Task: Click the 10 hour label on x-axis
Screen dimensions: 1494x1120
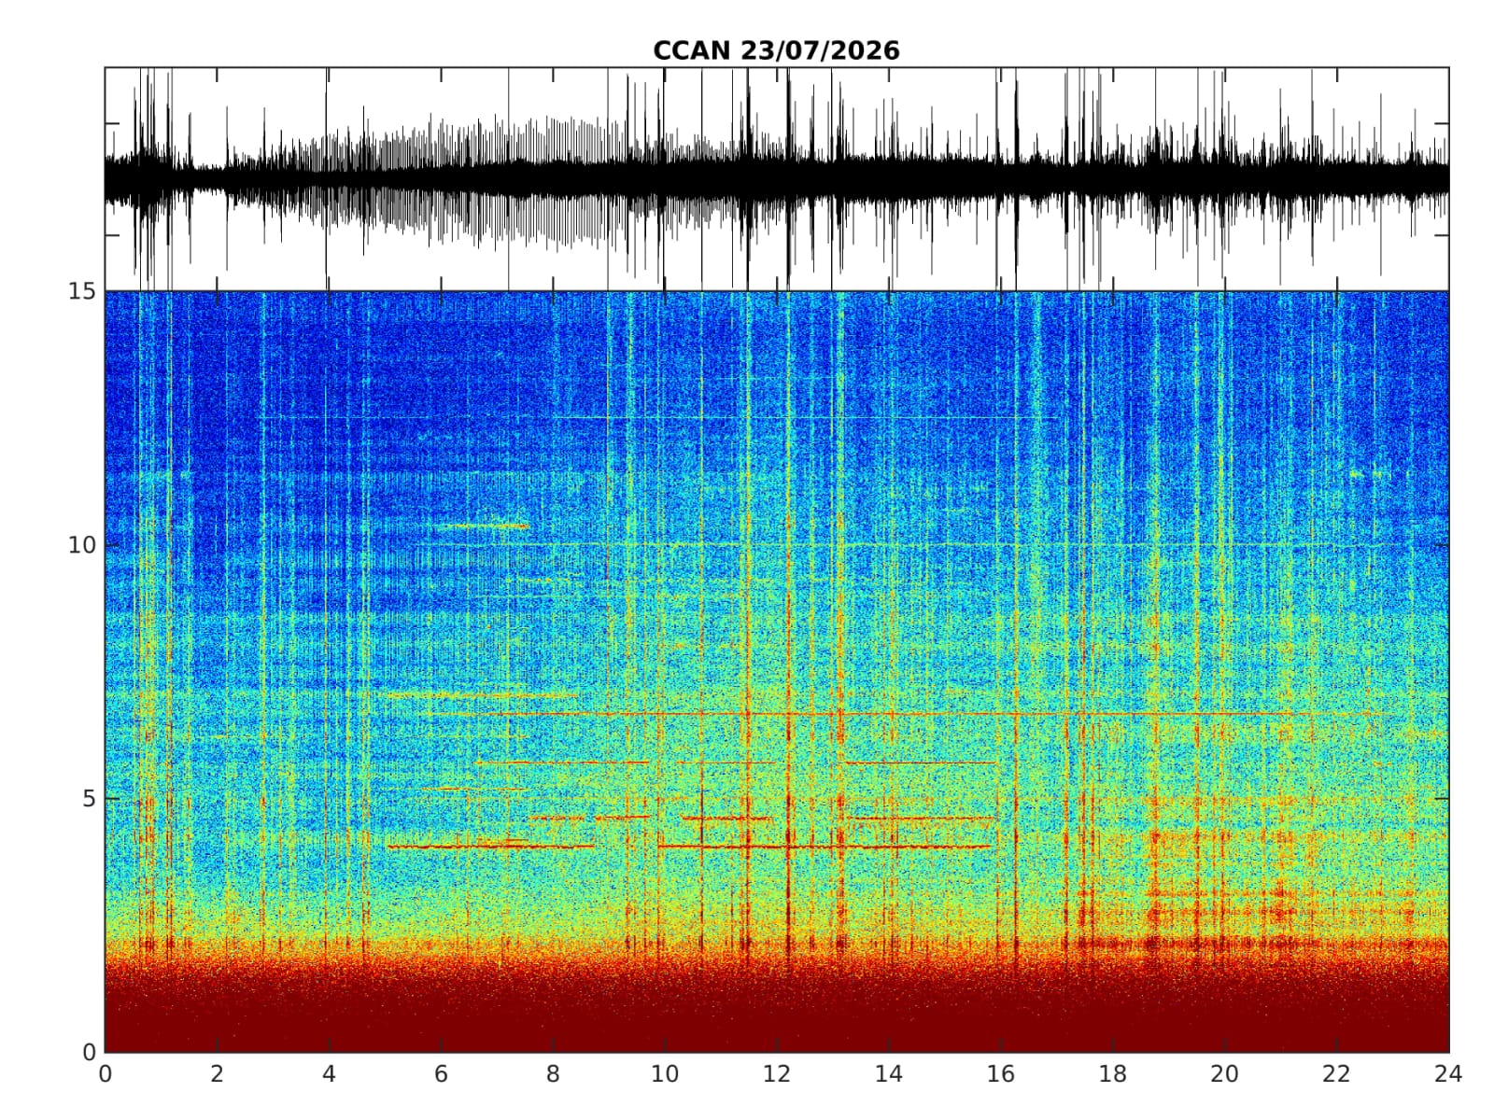Action: pyautogui.click(x=665, y=1074)
